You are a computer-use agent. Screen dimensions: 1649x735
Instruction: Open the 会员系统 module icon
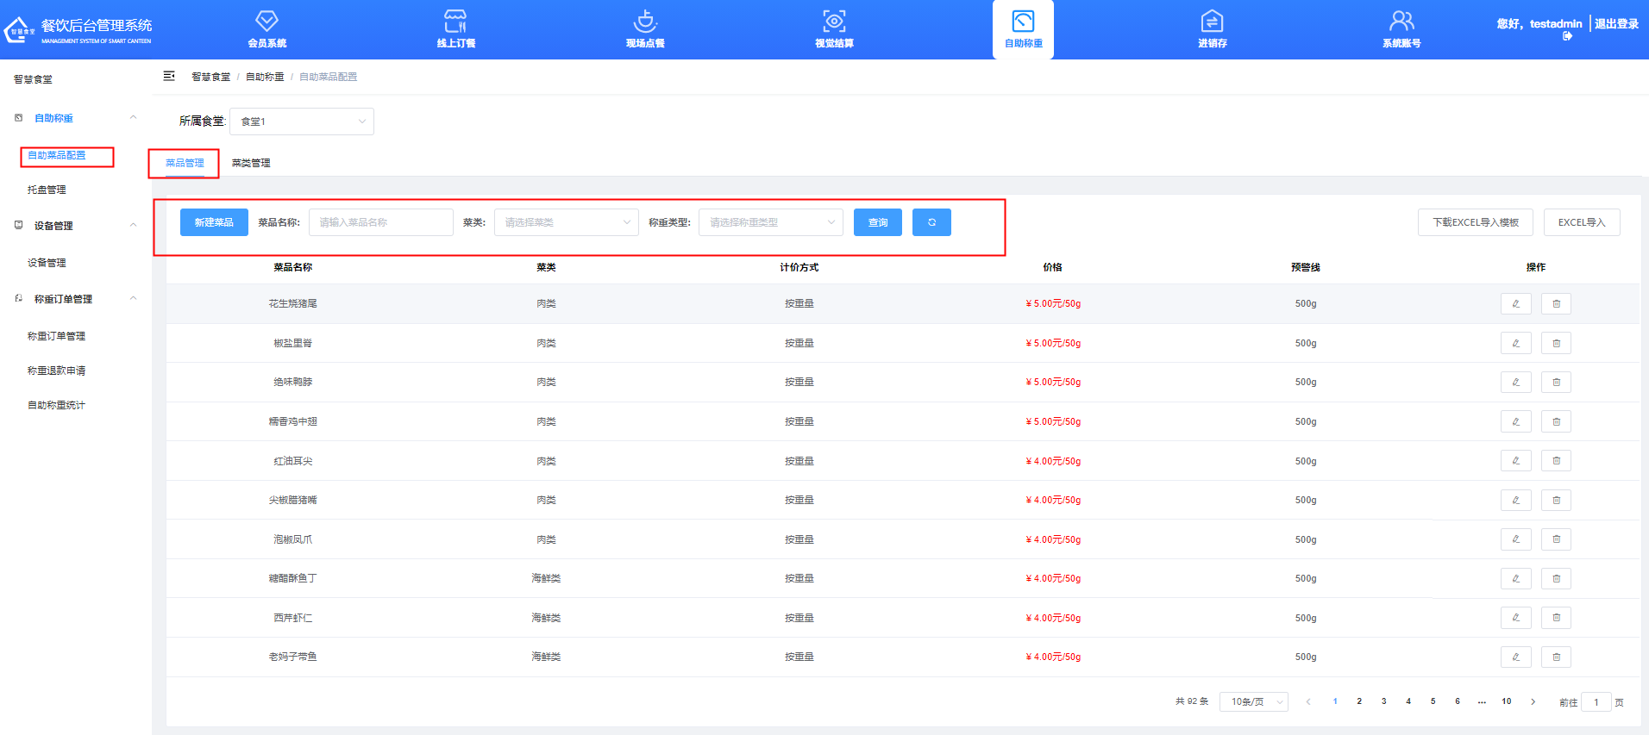click(x=266, y=22)
